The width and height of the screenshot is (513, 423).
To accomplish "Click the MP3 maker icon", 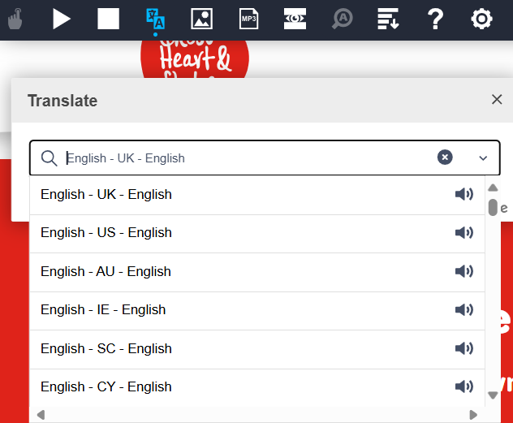I will (x=248, y=19).
